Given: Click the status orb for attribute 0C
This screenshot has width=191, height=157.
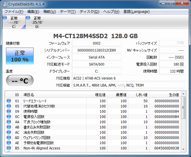Looking at the screenshot, I should (x=9, y=117).
